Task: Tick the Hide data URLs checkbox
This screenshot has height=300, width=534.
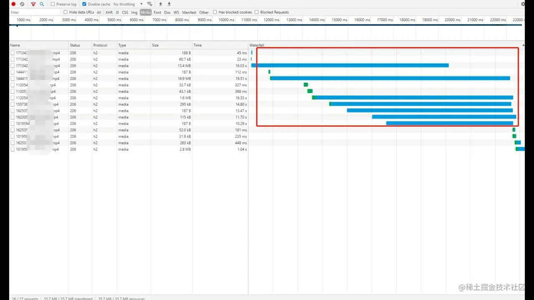Action: point(65,12)
